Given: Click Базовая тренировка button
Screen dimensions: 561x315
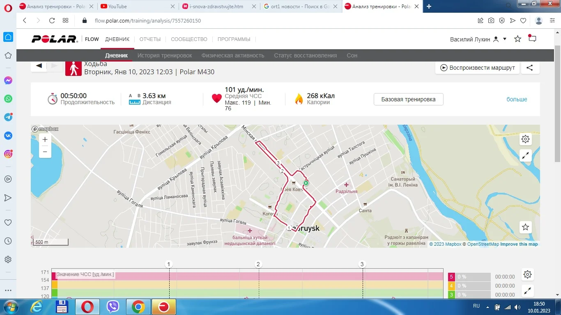Looking at the screenshot, I should tap(409, 99).
